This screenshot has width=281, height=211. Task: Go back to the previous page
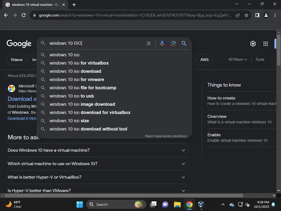click(6, 15)
